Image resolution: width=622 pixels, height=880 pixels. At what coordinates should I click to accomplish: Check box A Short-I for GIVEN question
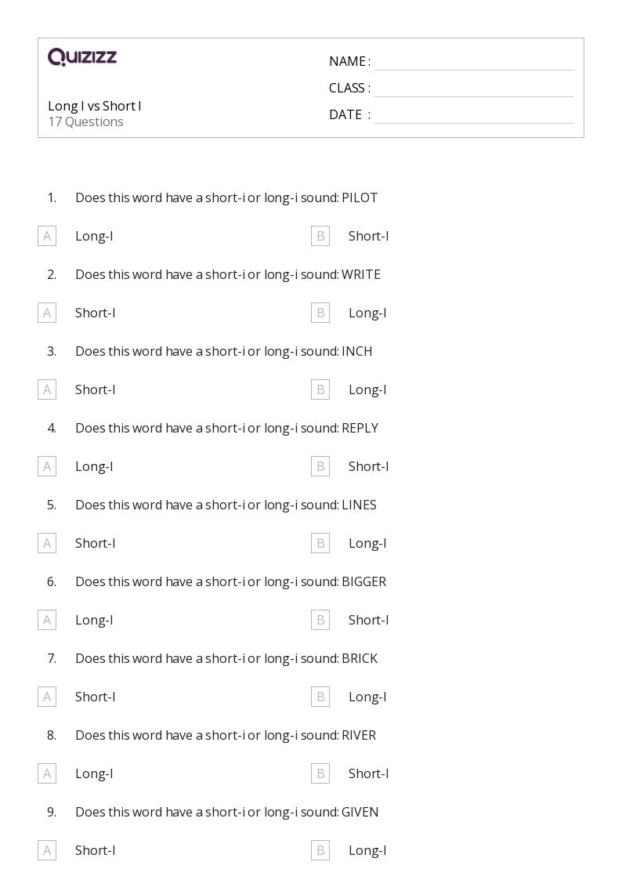[47, 851]
